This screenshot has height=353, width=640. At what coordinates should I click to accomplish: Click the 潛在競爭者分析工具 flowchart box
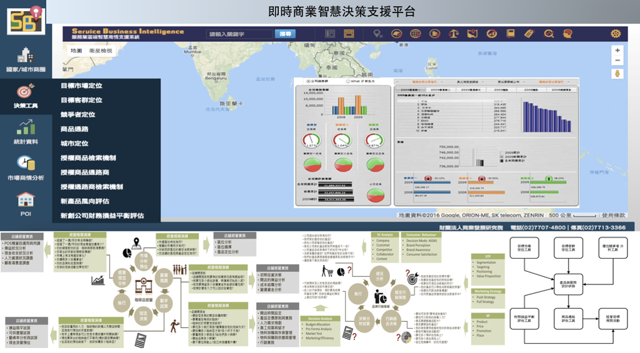point(613,248)
